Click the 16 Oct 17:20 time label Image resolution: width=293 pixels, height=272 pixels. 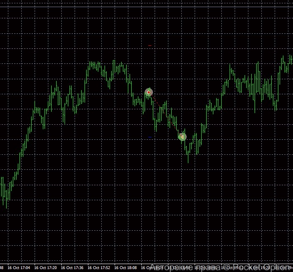tap(45, 267)
